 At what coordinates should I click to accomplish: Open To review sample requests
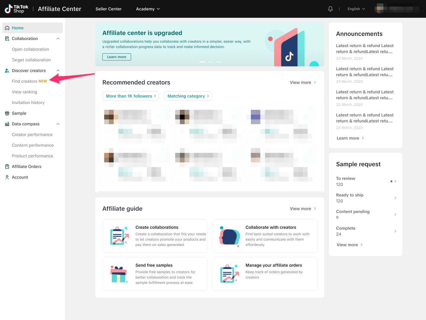tap(366, 181)
